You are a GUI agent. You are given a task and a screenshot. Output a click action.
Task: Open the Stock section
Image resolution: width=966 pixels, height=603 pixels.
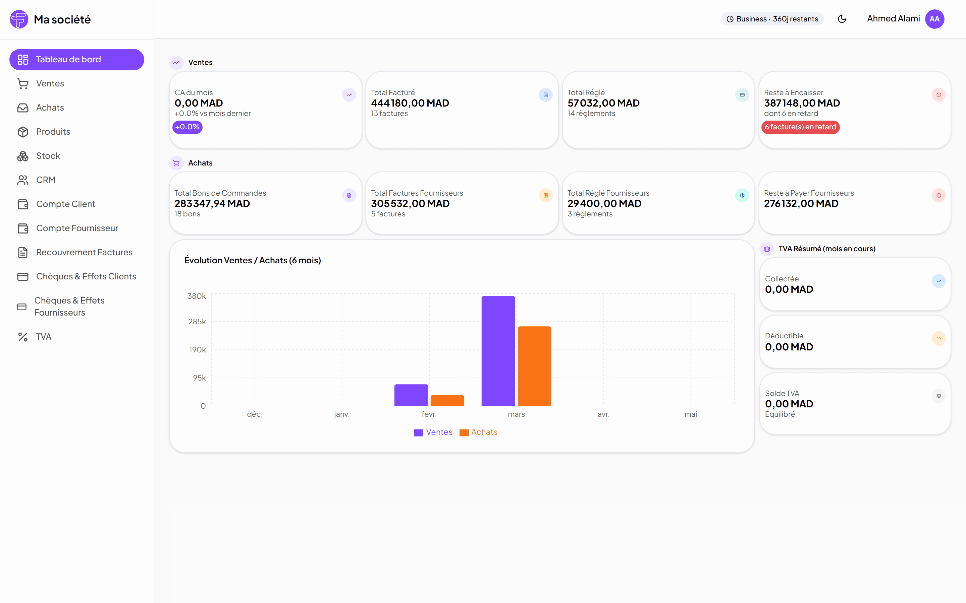tap(76, 156)
